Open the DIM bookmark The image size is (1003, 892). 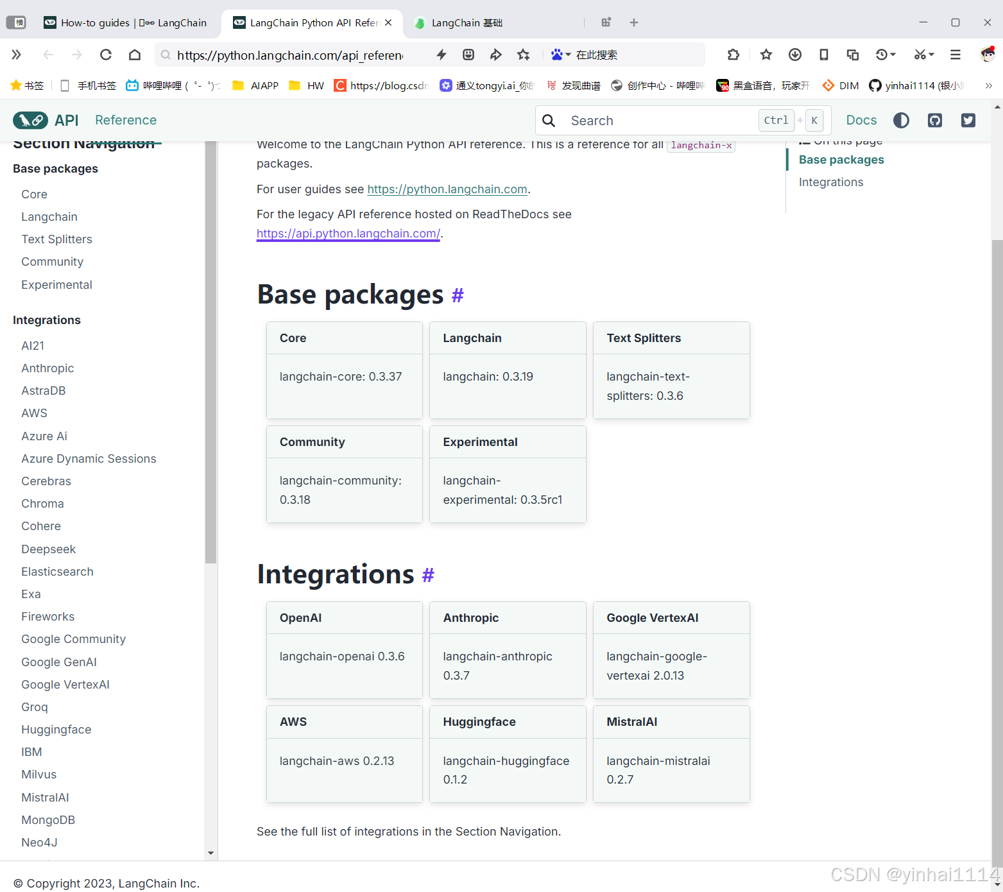pyautogui.click(x=841, y=85)
